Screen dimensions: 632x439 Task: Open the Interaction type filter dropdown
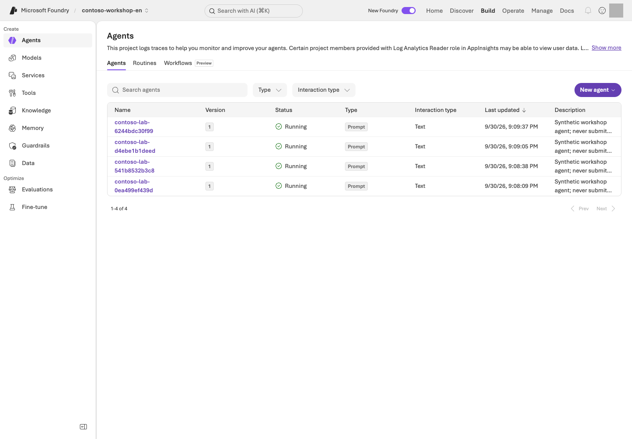pos(324,90)
